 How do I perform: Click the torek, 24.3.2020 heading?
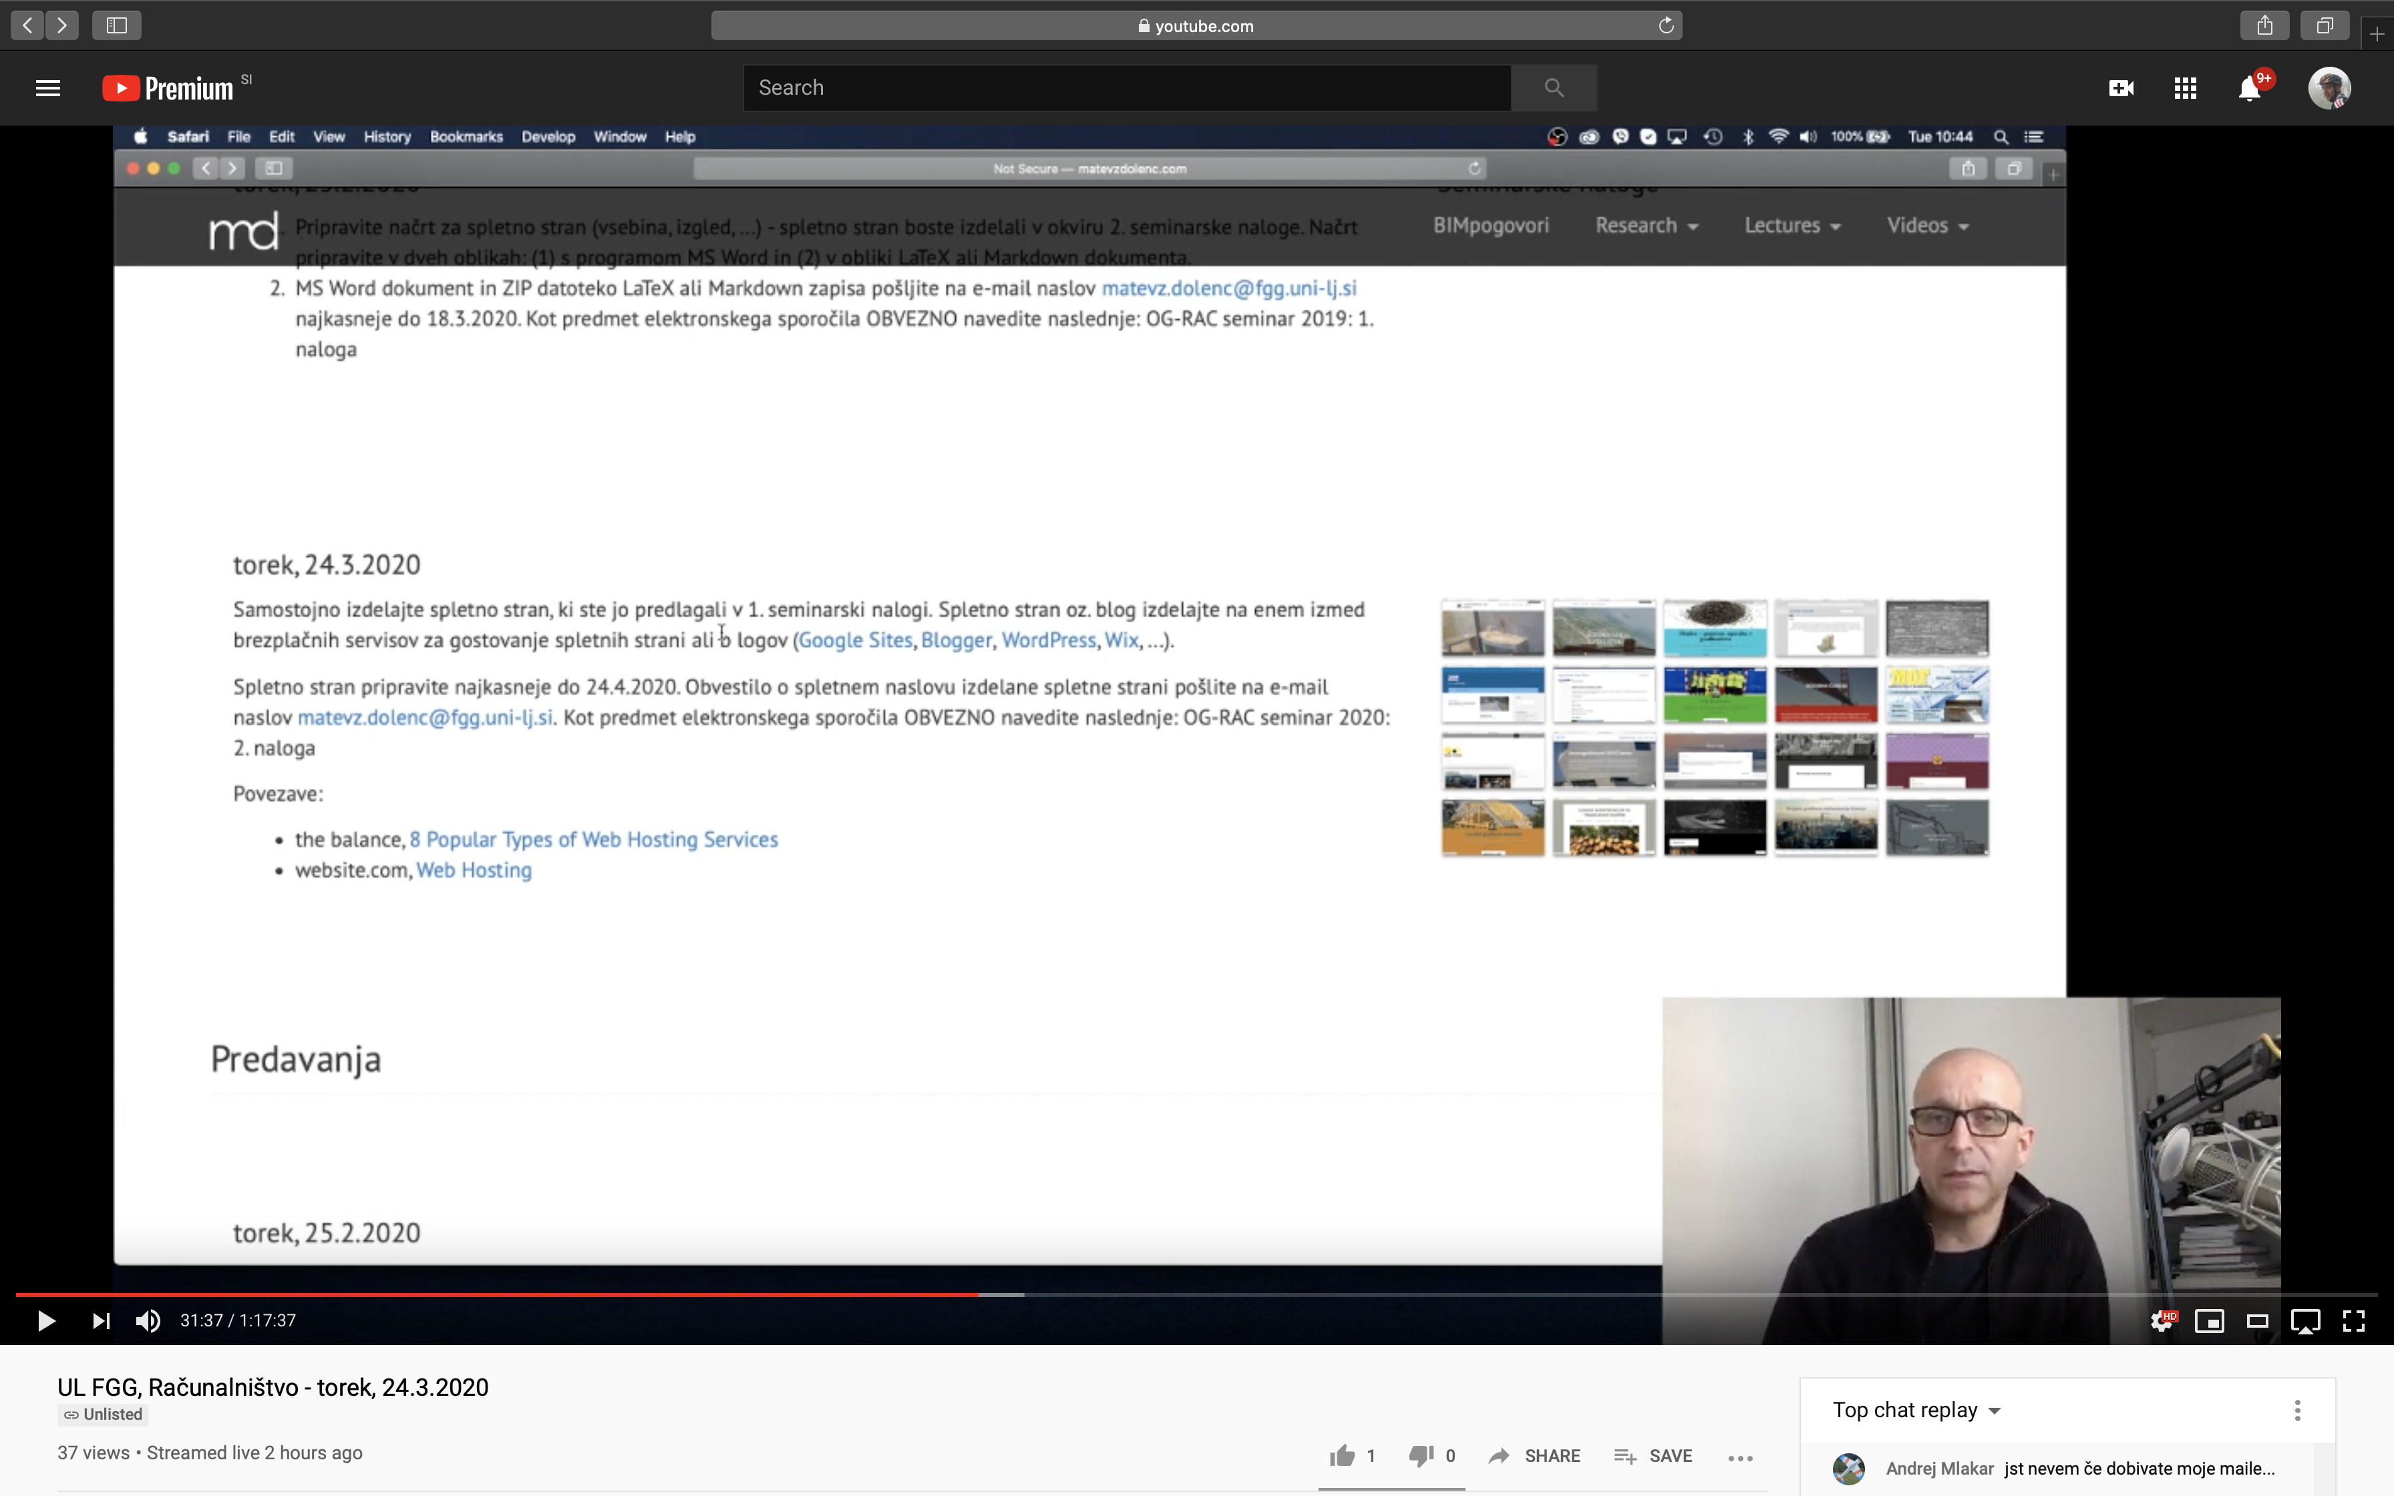coord(327,564)
